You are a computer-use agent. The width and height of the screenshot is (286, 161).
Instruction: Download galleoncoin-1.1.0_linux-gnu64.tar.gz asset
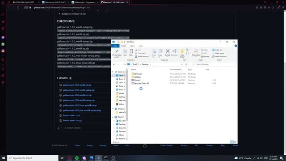[x=80, y=106]
